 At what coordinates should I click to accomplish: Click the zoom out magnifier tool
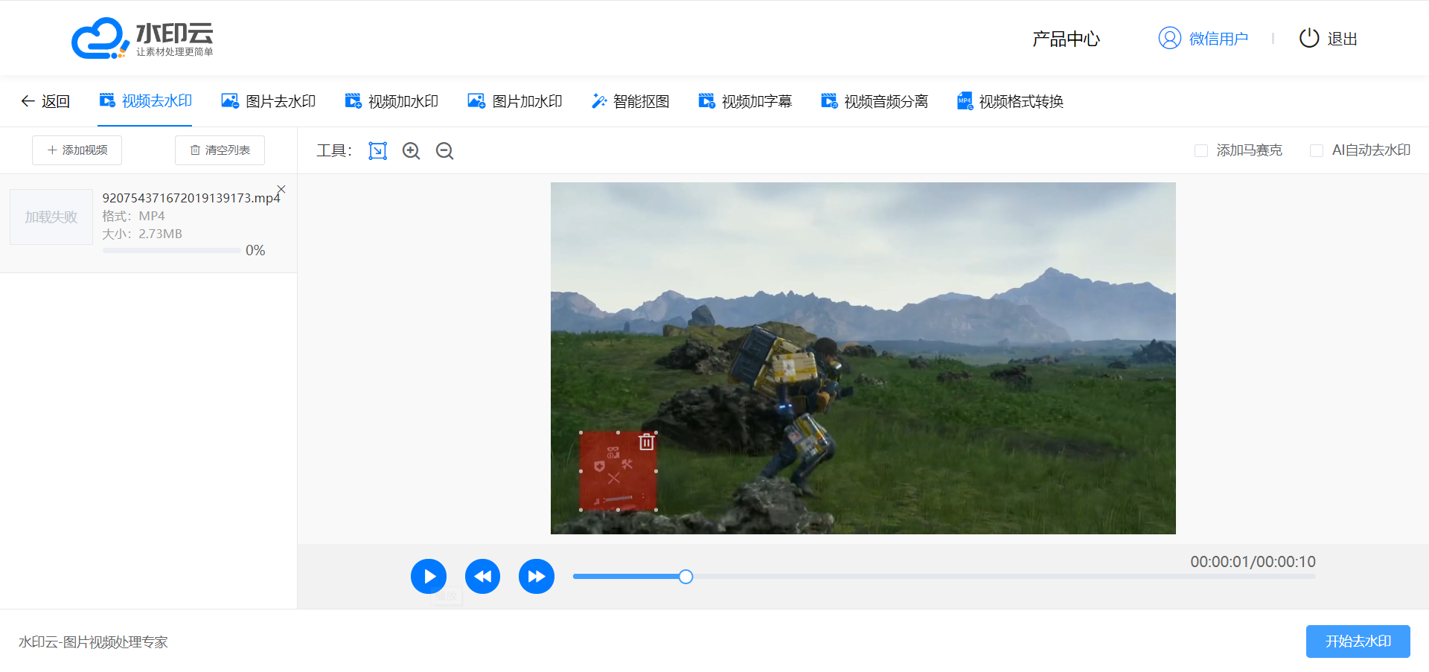(445, 151)
